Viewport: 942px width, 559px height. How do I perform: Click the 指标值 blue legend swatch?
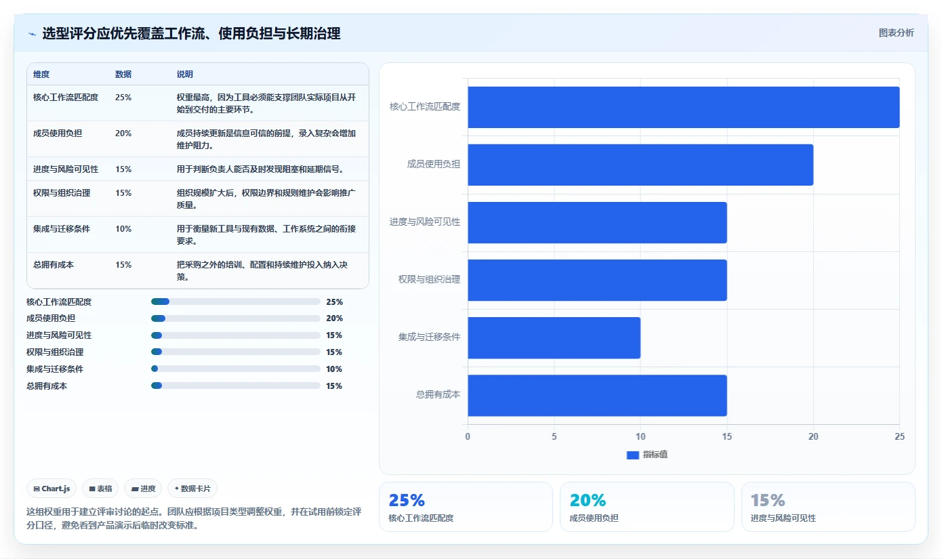(633, 455)
